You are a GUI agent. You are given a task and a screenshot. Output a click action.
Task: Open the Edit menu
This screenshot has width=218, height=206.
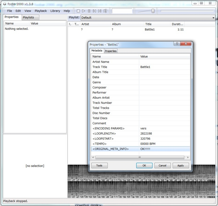(x=18, y=11)
